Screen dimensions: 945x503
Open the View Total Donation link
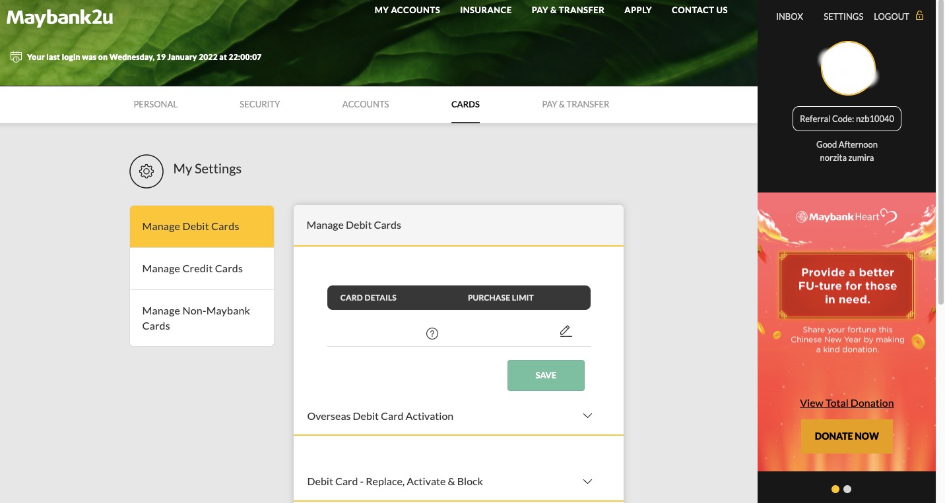click(x=847, y=403)
